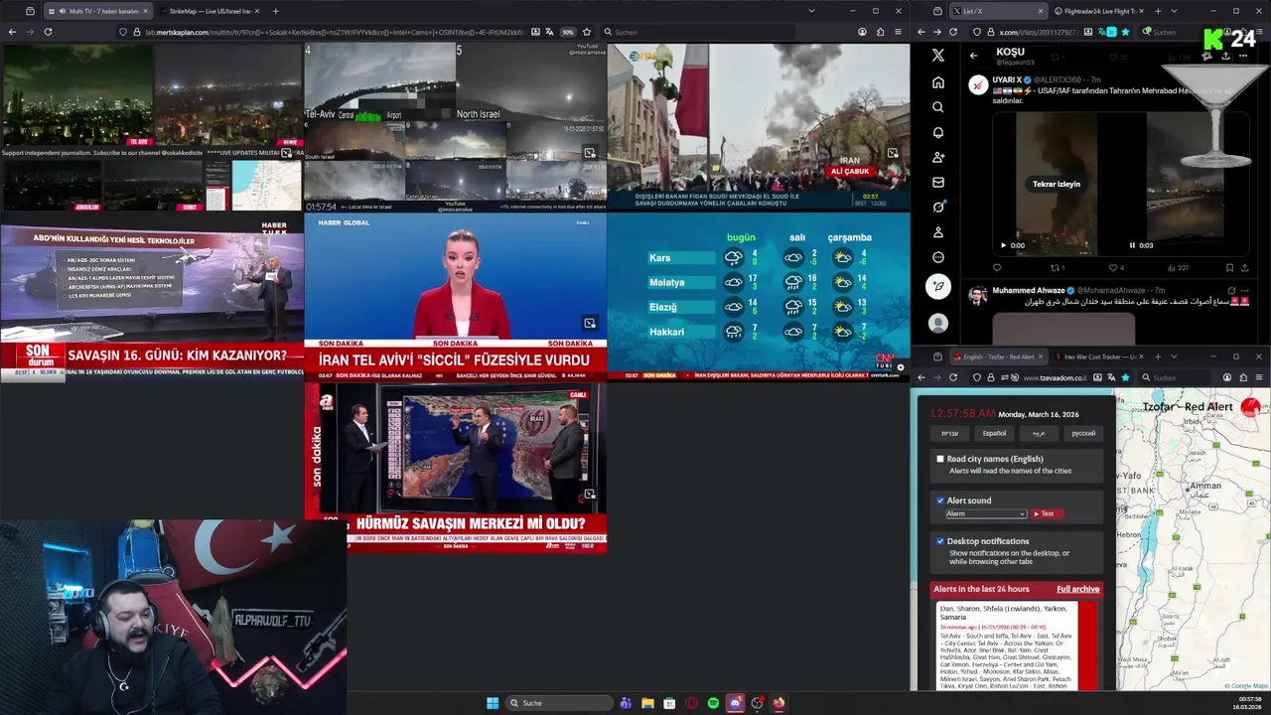The width and height of the screenshot is (1271, 715).
Task: Select the English - Tzofar - Red Alert tab
Action: [x=997, y=357]
